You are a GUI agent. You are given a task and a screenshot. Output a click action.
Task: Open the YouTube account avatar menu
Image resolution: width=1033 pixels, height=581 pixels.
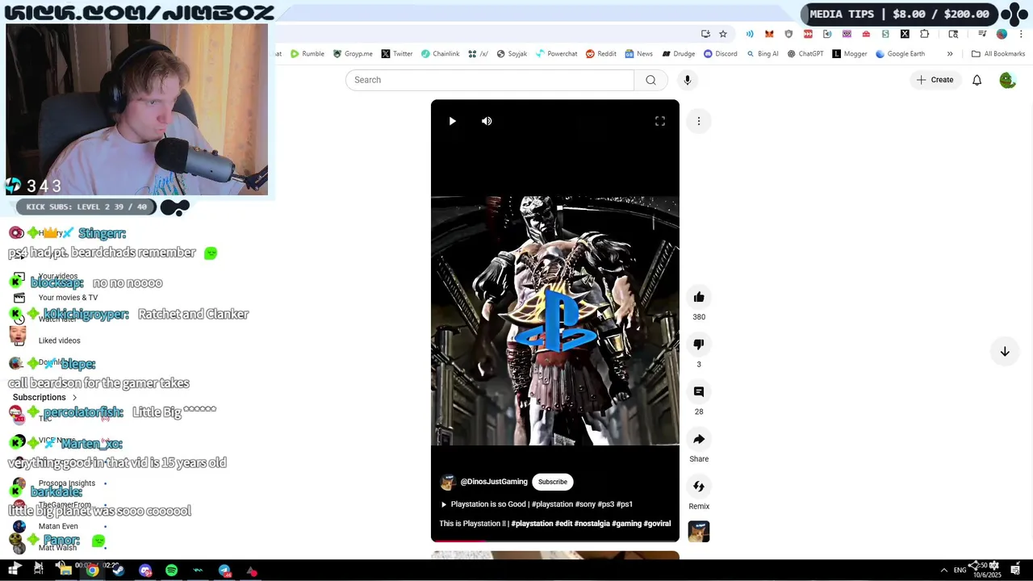pos(1007,80)
